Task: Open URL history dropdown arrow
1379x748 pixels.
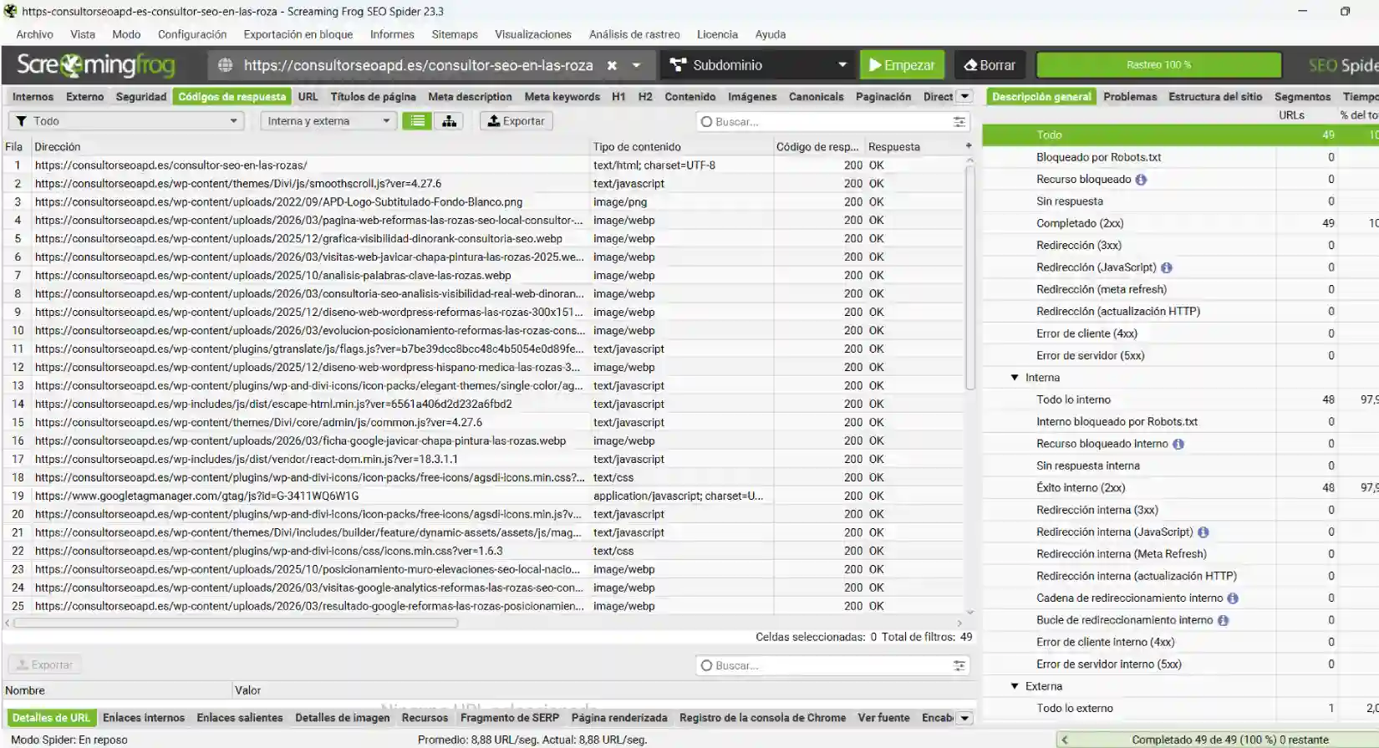Action: coord(636,65)
